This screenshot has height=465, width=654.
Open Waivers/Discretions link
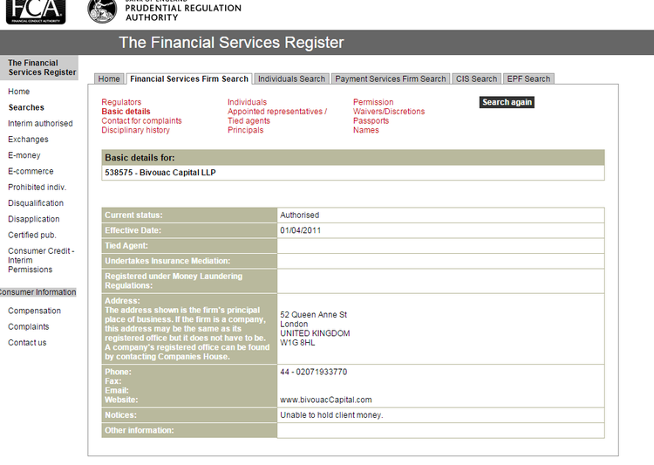pos(389,112)
